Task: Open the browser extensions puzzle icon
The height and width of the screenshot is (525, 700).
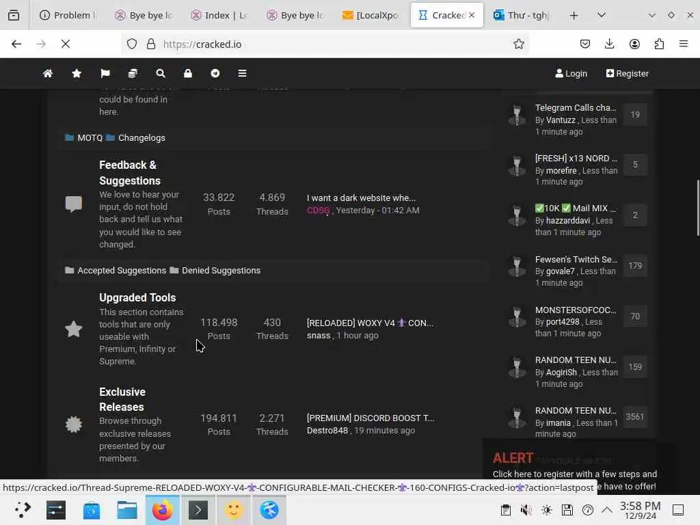Action: click(659, 44)
